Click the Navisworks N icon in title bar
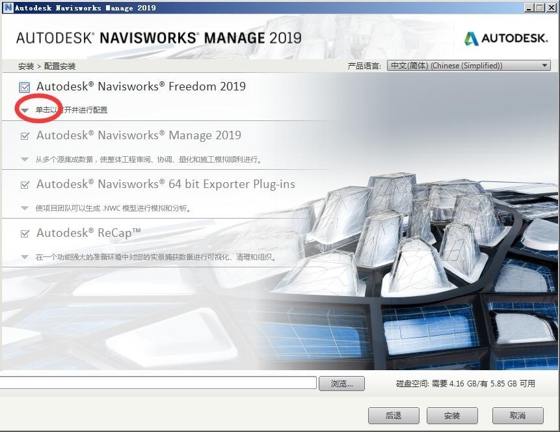This screenshot has width=560, height=432. (x=8, y=7)
